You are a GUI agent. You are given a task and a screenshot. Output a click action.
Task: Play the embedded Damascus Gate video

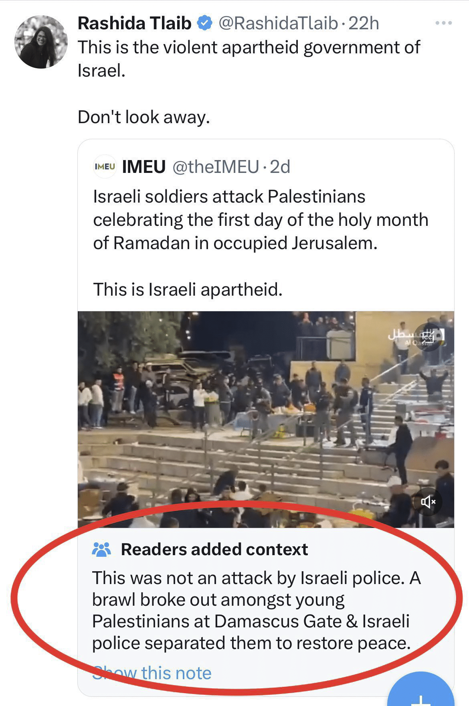coord(266,419)
